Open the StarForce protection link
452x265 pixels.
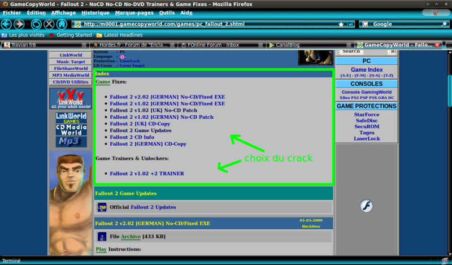point(367,115)
